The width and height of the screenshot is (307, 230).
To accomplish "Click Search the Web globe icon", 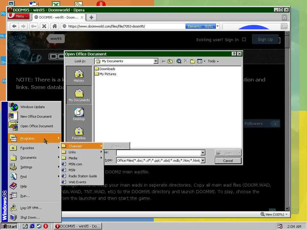I will tap(179, 61).
